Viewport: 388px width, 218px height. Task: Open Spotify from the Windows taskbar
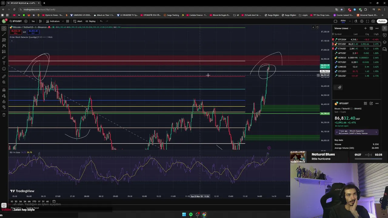[x=191, y=214]
